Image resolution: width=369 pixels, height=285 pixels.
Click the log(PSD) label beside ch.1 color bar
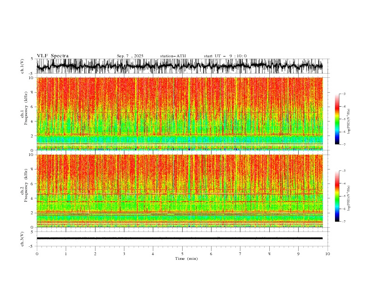pos(348,122)
